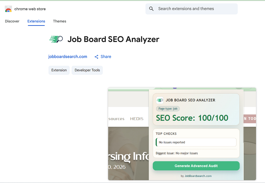The image size is (265, 183).
Task: Click the Chrome Web Store rainbow logo
Action: (x=8, y=9)
